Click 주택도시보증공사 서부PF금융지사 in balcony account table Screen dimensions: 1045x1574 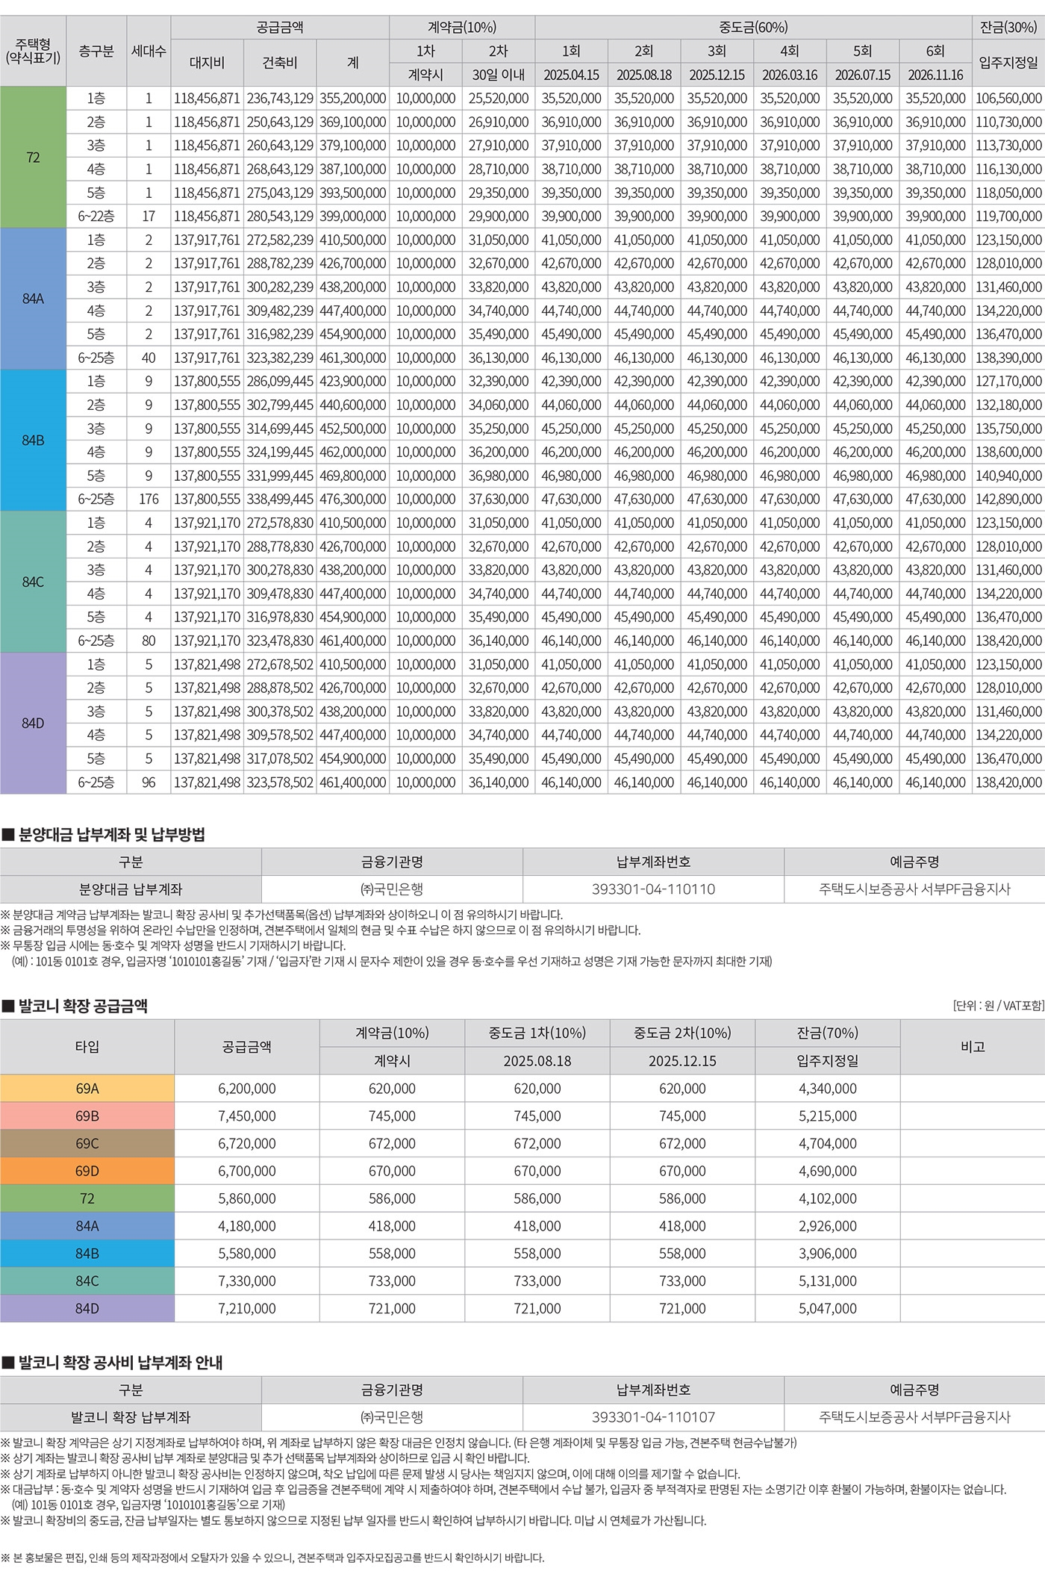[x=914, y=1416]
